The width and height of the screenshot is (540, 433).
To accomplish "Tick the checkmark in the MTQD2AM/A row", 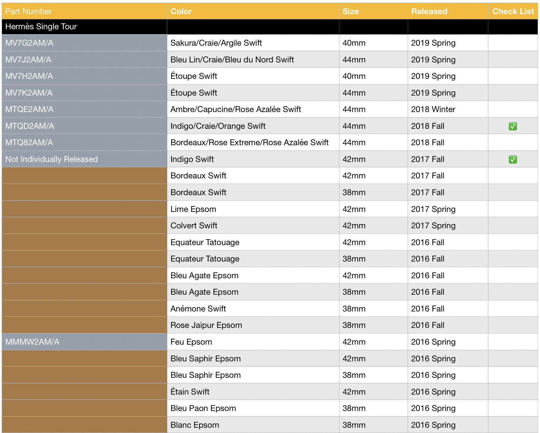I will tap(512, 126).
